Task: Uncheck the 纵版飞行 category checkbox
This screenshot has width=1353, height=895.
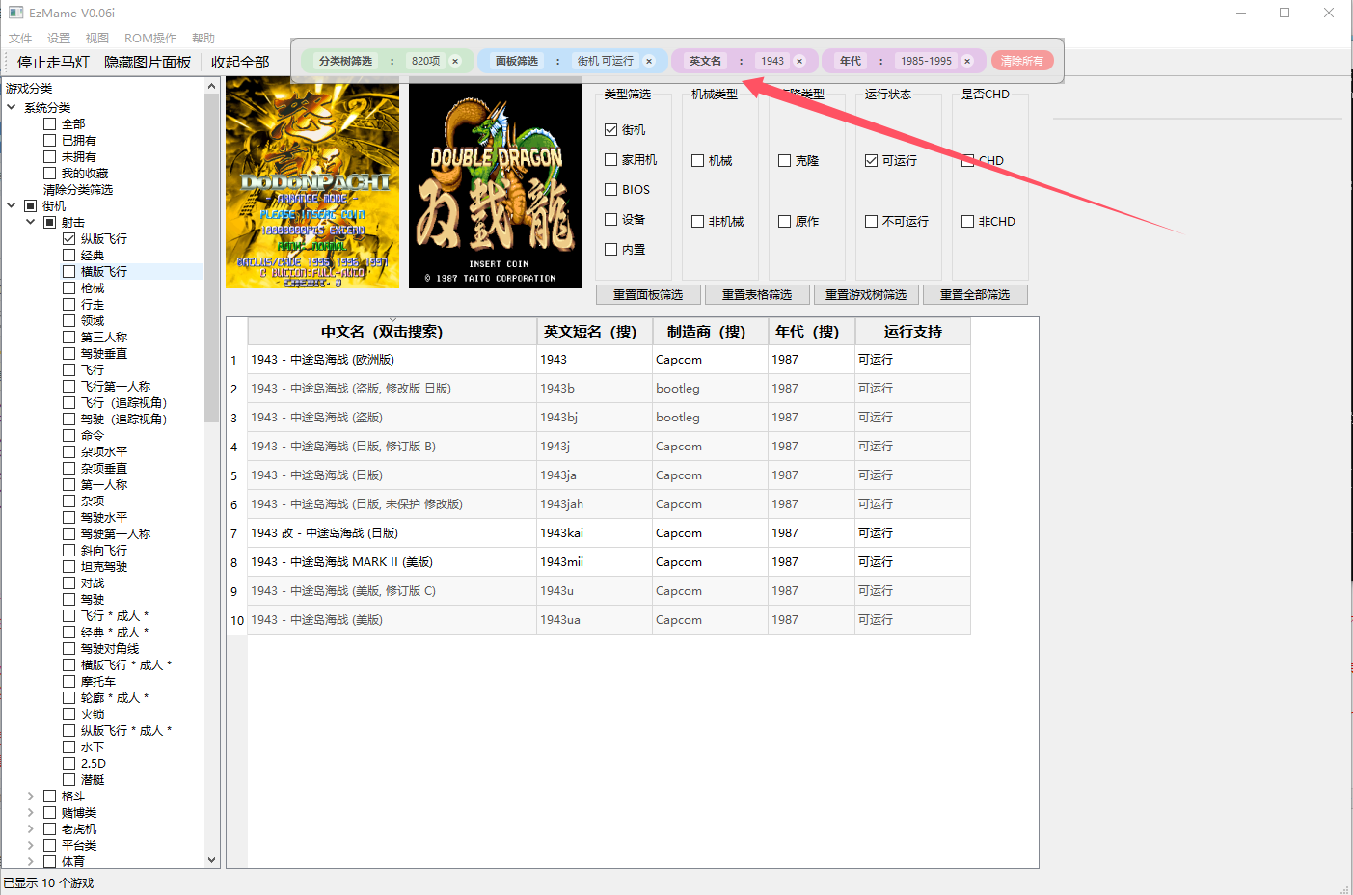Action: pyautogui.click(x=68, y=238)
